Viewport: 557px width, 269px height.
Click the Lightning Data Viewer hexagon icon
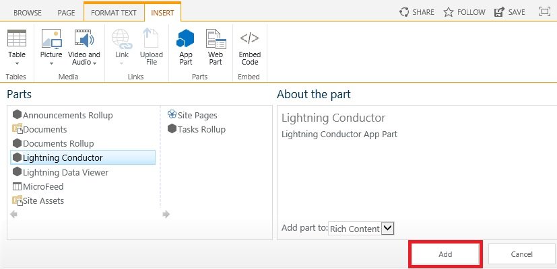(x=17, y=171)
